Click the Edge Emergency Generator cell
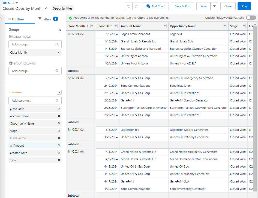Viewport: 258px width, 198px height. point(198,189)
